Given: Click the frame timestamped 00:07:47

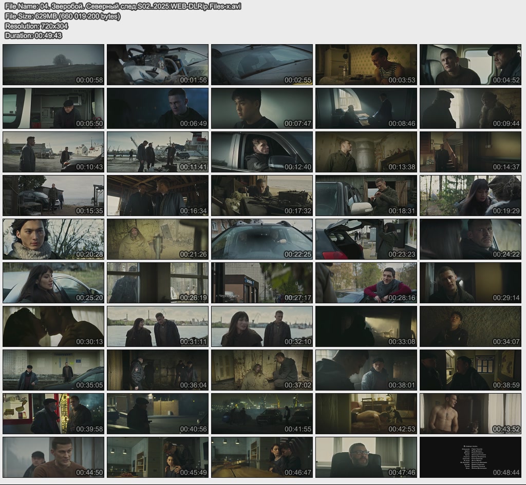Looking at the screenshot, I should pyautogui.click(x=262, y=108).
